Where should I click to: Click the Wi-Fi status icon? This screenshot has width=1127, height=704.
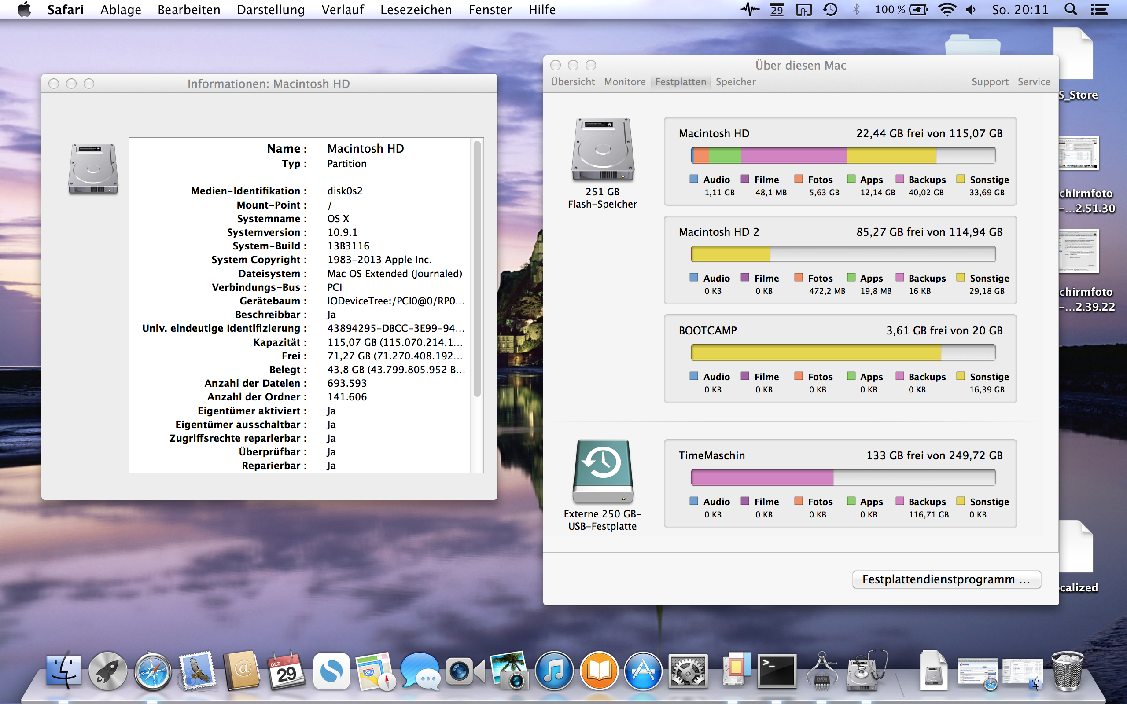947,9
